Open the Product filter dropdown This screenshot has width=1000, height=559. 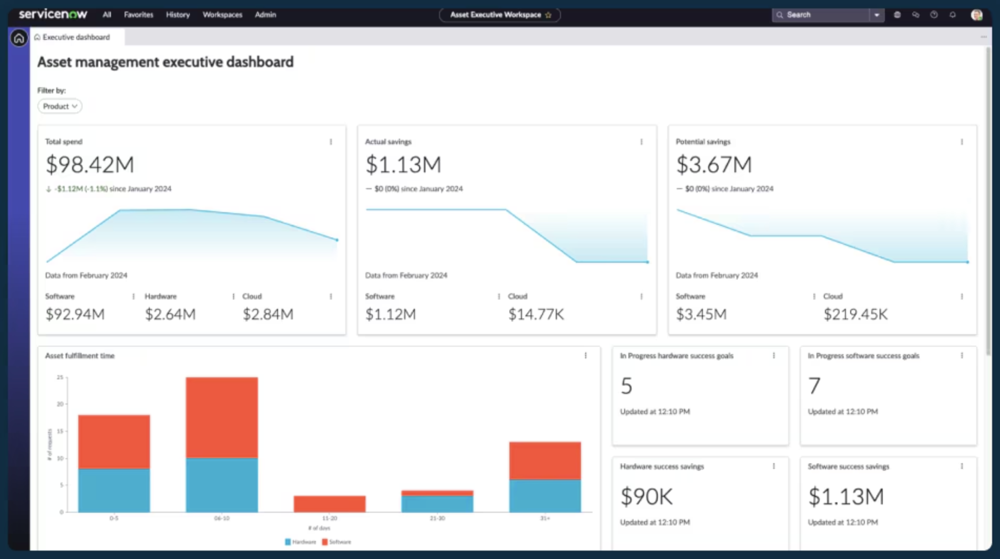(59, 106)
